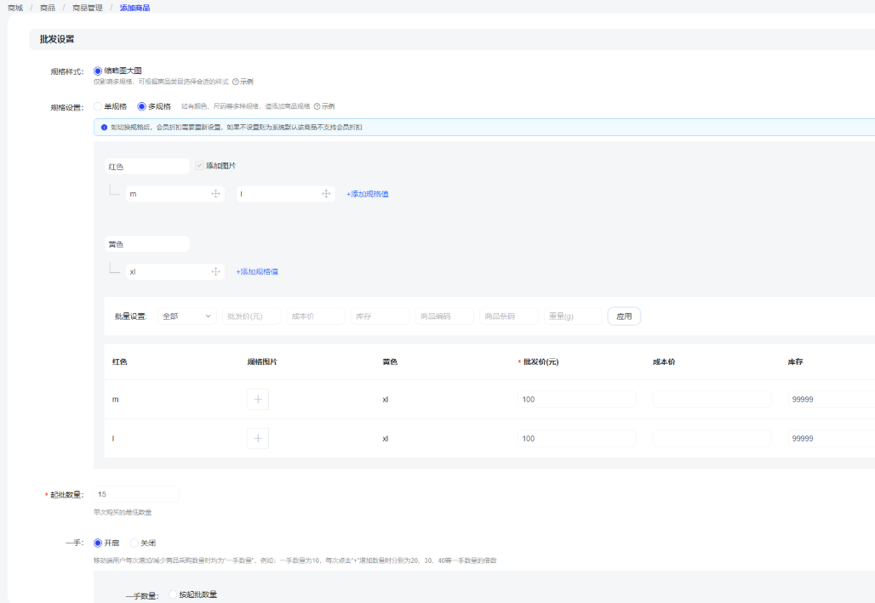Open the 全部 batch setting dropdown

(187, 316)
